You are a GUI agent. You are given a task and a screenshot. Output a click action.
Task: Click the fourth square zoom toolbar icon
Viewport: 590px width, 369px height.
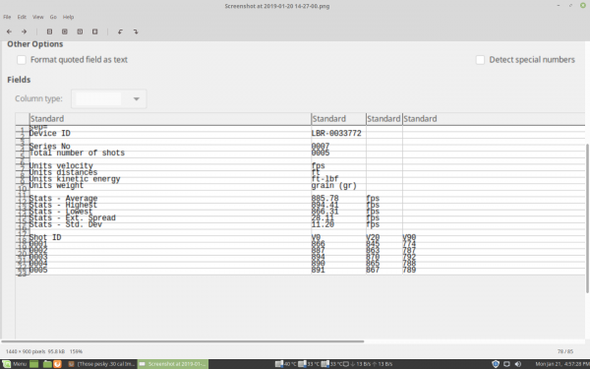tap(94, 31)
